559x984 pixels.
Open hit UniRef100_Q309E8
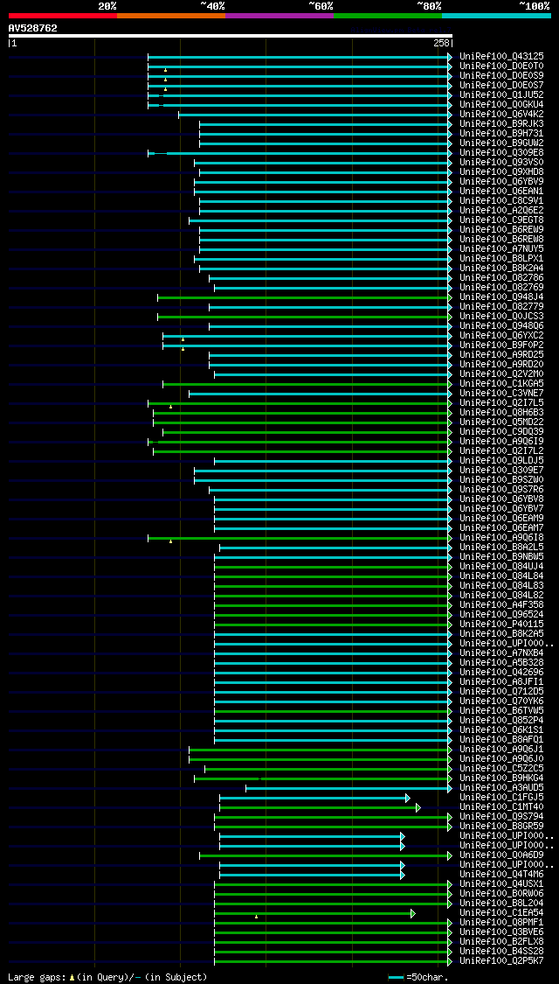501,152
